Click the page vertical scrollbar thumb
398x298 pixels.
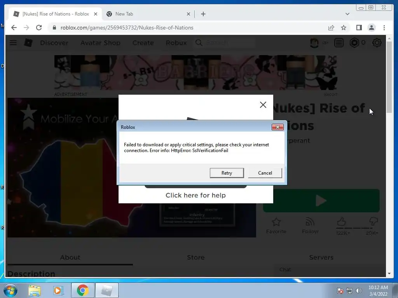coord(389,77)
